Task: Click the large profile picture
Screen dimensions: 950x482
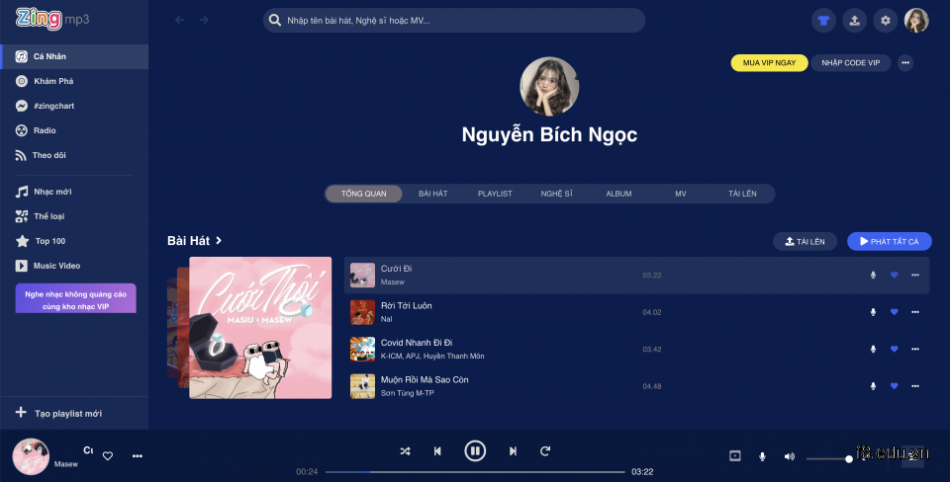Action: (x=549, y=87)
